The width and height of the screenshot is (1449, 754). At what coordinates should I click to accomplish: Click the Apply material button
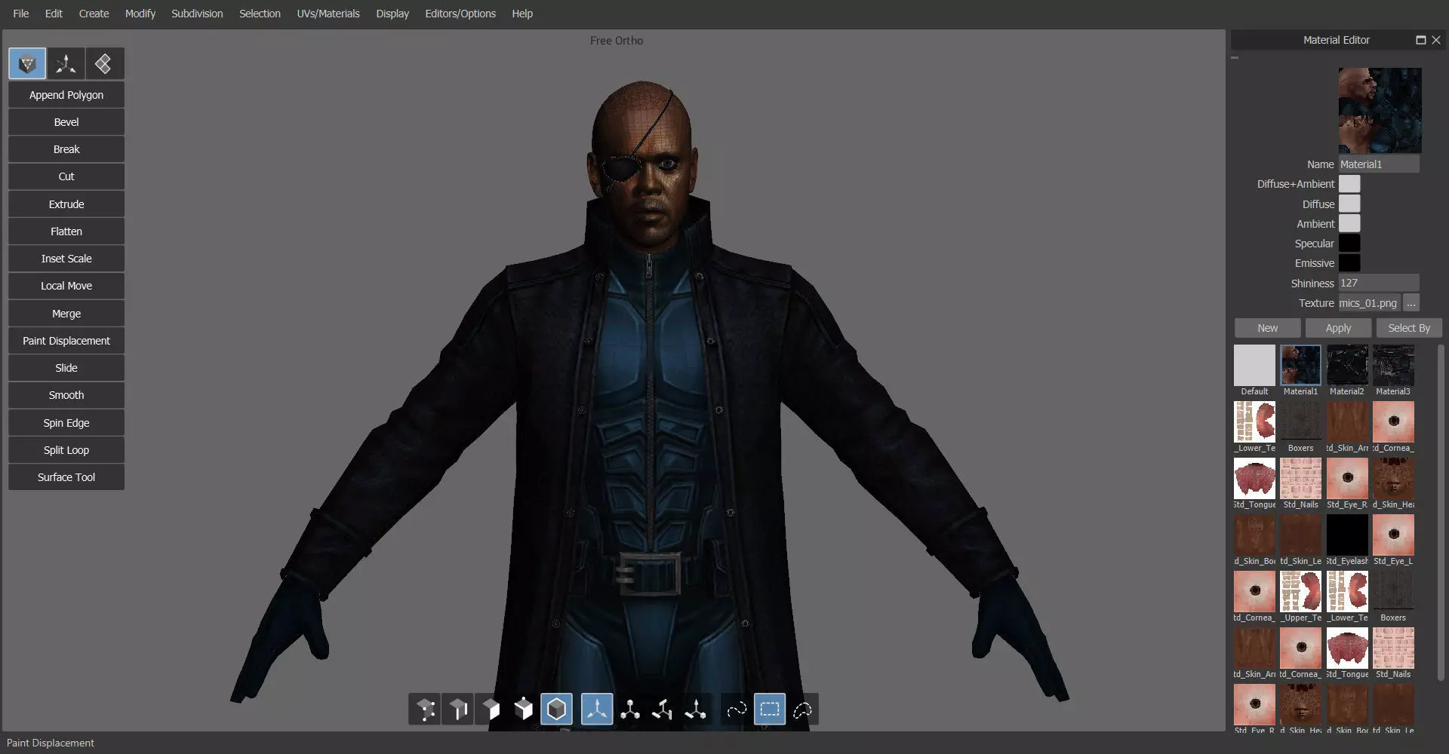tap(1338, 328)
